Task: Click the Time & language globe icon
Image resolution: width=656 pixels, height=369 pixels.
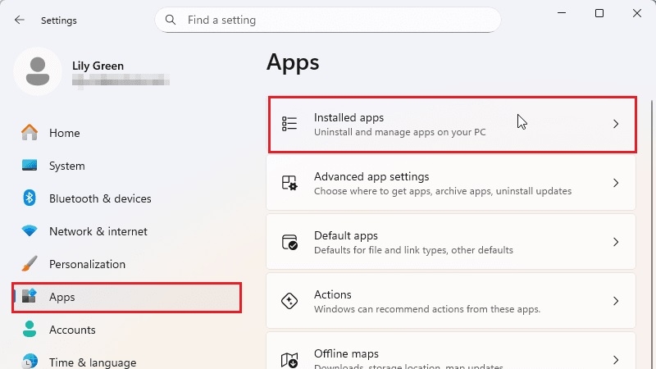Action: pyautogui.click(x=30, y=362)
